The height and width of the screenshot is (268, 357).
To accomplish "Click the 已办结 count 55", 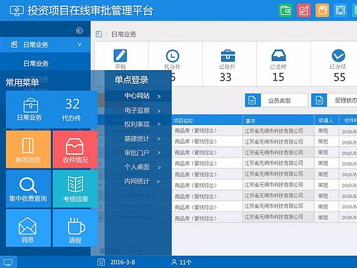I will tap(339, 77).
